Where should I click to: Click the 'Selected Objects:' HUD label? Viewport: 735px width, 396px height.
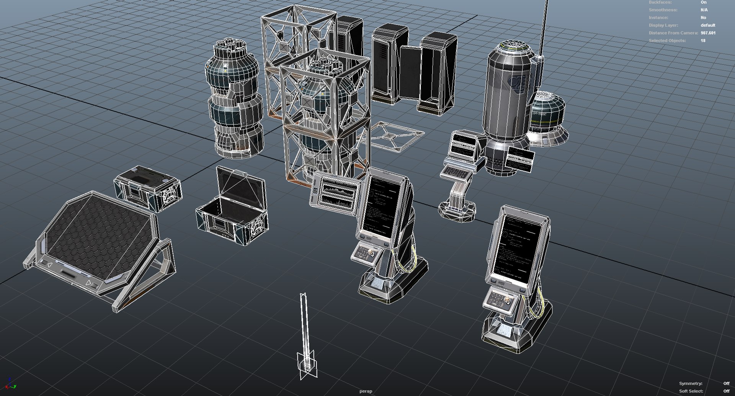(667, 41)
